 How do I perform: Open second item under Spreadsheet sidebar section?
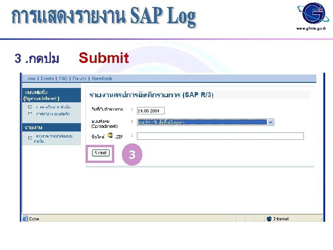(x=53, y=114)
